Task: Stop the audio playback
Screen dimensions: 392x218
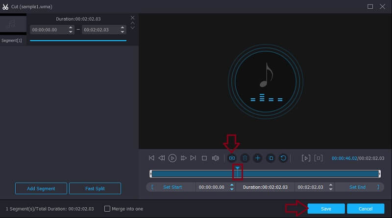Action: [204, 158]
